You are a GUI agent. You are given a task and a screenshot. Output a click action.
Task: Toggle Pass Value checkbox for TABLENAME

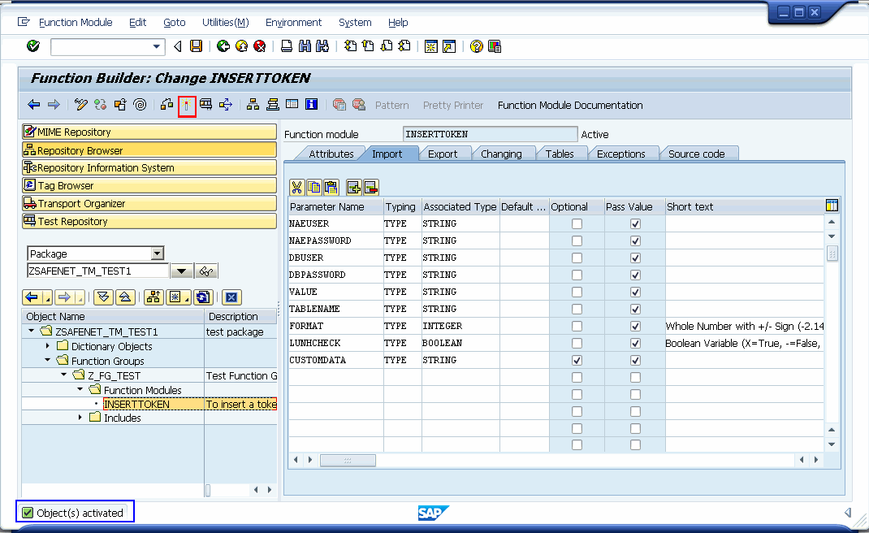click(635, 310)
